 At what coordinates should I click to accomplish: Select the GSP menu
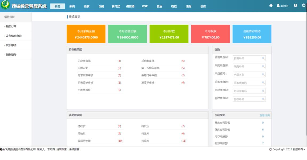coord(145,6)
